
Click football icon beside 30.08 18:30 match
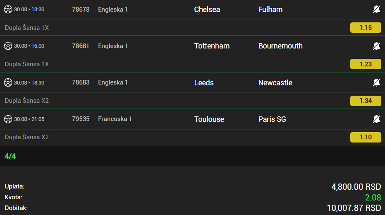[8, 82]
